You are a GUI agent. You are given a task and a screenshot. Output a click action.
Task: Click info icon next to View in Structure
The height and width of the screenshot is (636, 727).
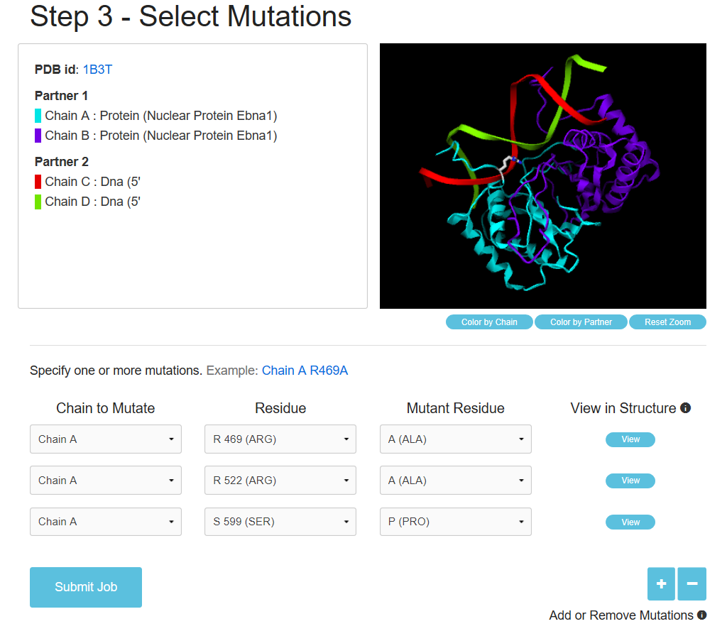point(686,408)
